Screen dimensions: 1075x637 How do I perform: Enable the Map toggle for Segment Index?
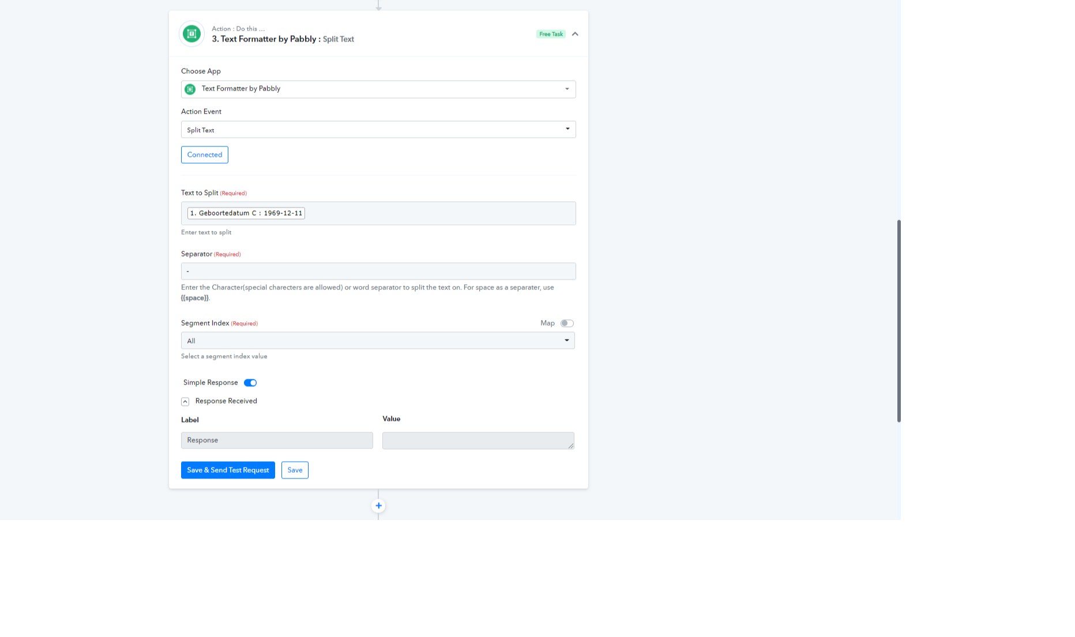point(567,323)
